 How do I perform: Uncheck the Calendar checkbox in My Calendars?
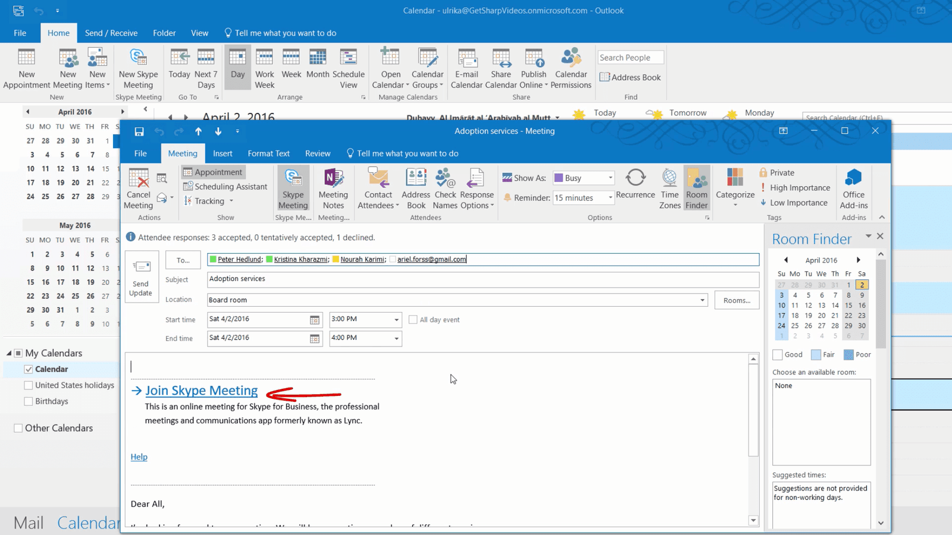click(29, 369)
